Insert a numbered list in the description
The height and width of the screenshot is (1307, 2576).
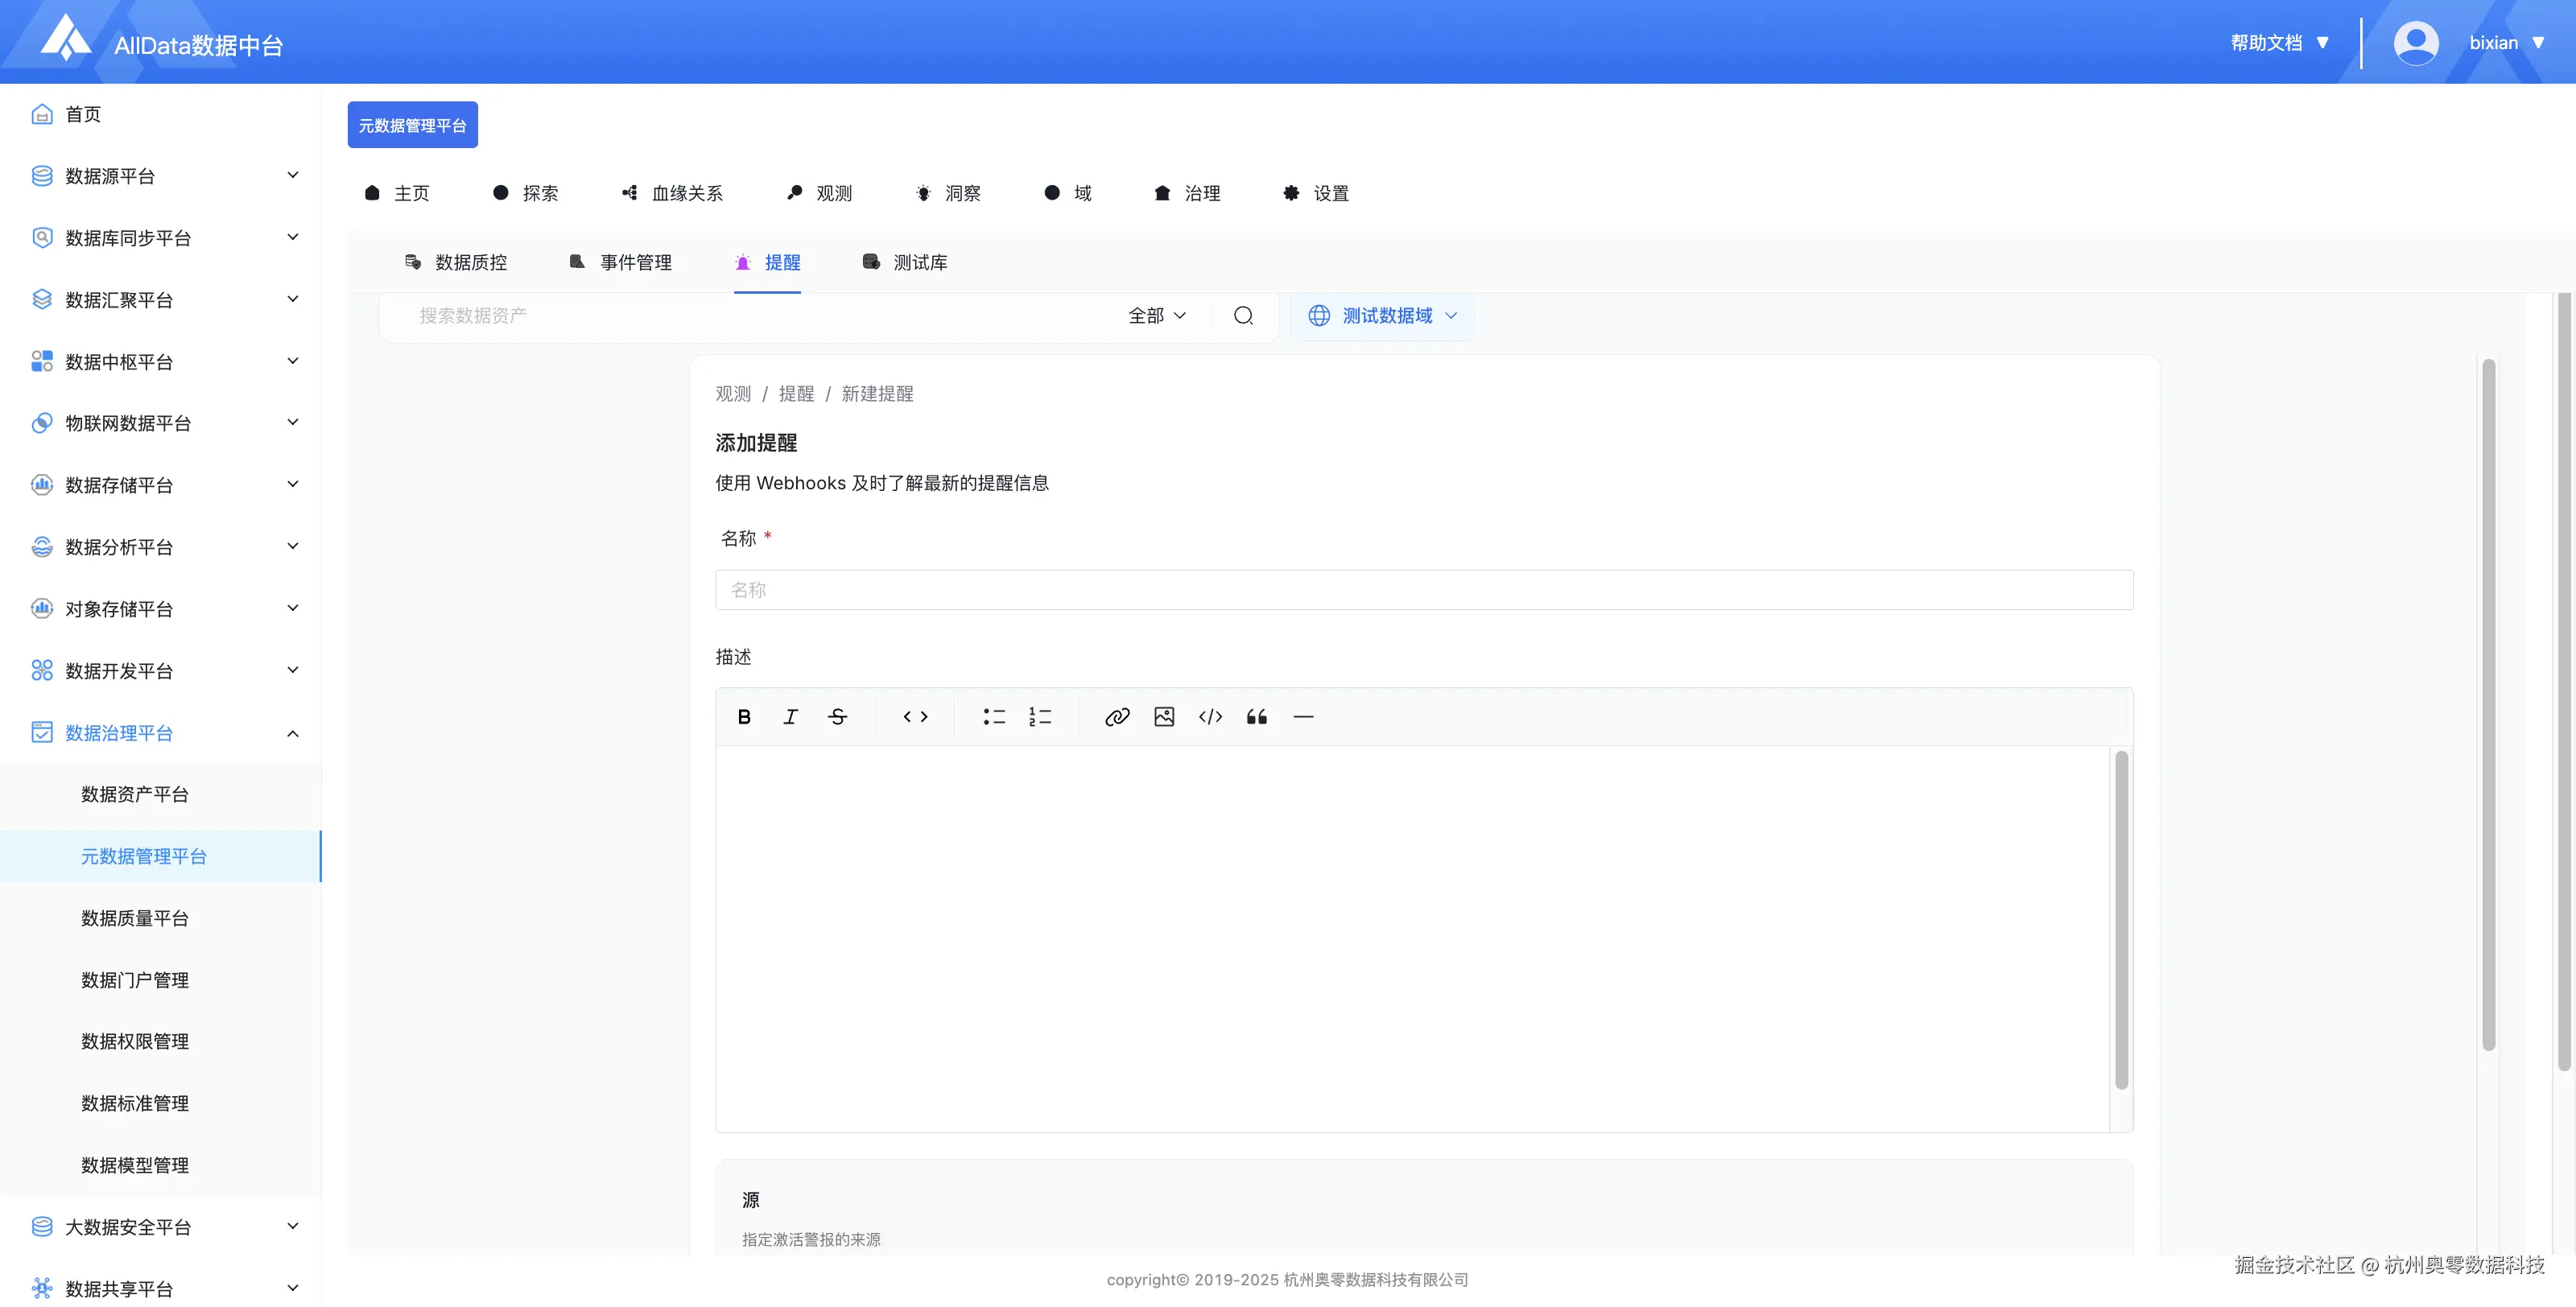pyautogui.click(x=1039, y=716)
